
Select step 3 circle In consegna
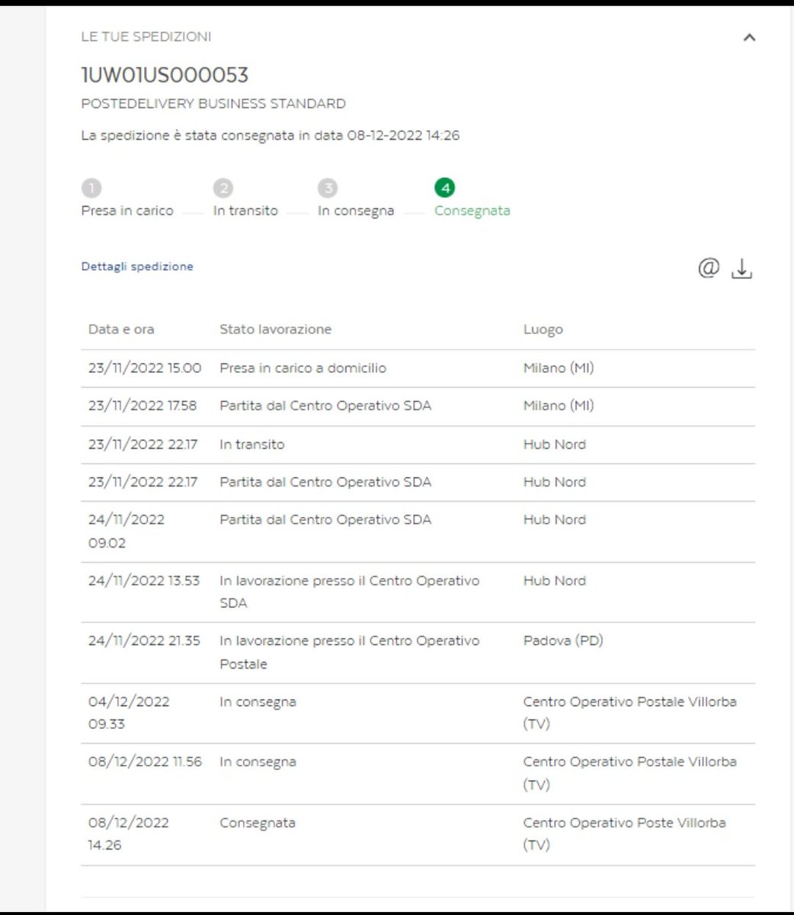[328, 188]
